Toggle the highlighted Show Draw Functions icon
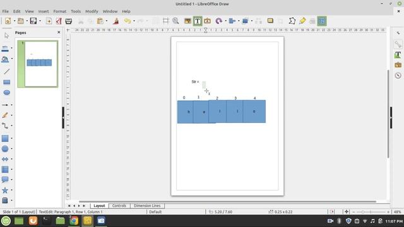Screen dimensions: 404x227 pos(322,21)
